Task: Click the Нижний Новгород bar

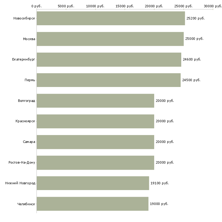Action: point(93,183)
